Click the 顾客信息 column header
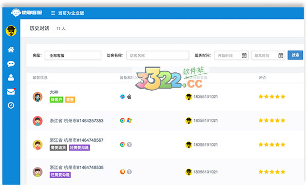The height and width of the screenshot is (188, 308). click(40, 78)
